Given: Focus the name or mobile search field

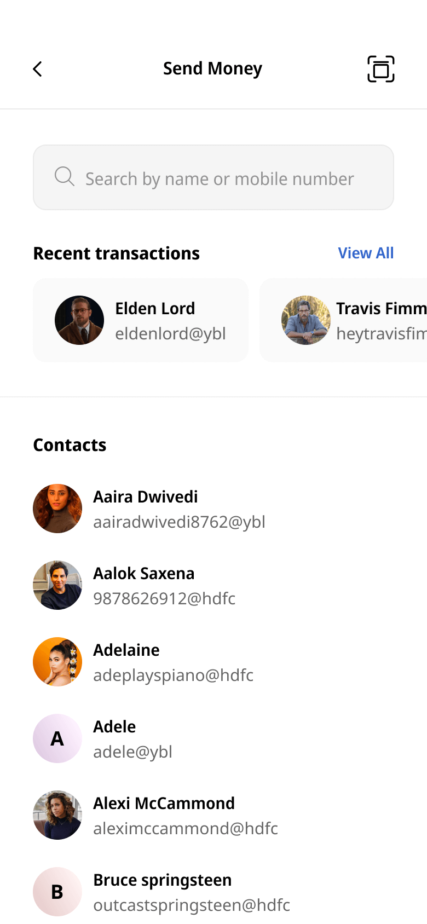Looking at the screenshot, I should click(x=219, y=178).
